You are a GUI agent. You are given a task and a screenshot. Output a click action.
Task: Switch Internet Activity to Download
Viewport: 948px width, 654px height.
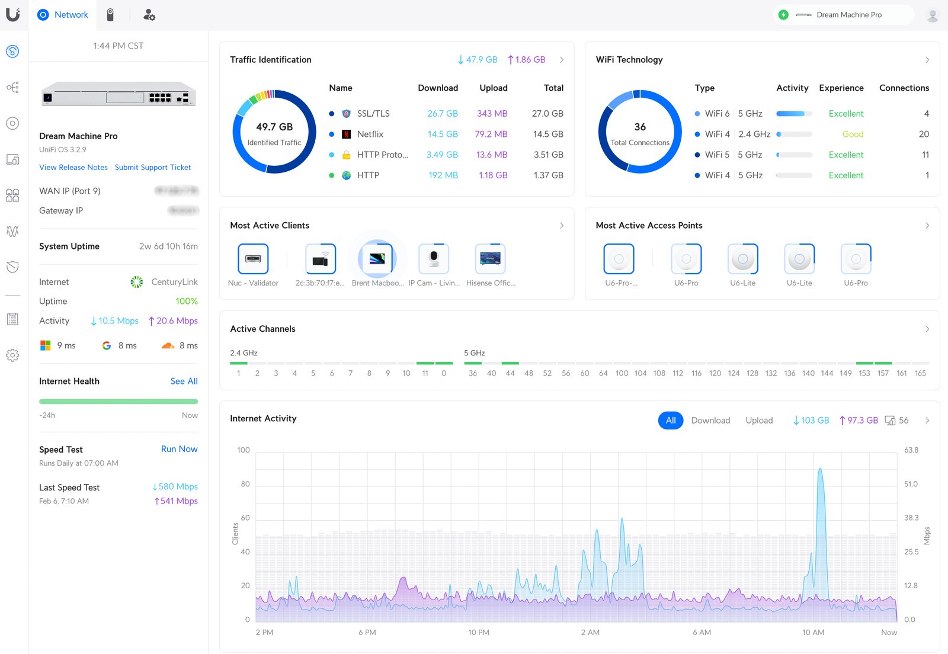click(710, 420)
